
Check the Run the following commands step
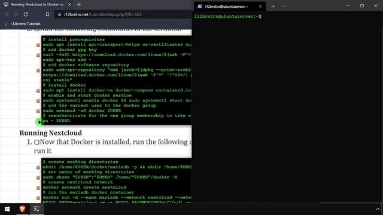coord(37,30)
